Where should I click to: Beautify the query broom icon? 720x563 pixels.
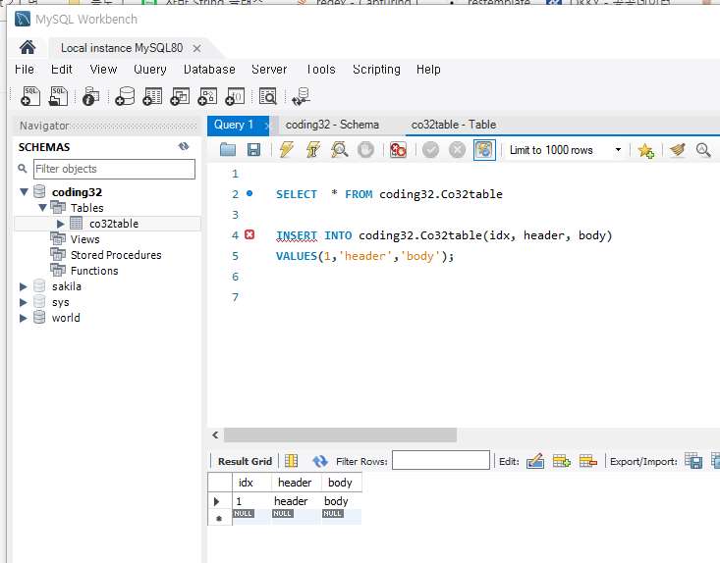678,150
